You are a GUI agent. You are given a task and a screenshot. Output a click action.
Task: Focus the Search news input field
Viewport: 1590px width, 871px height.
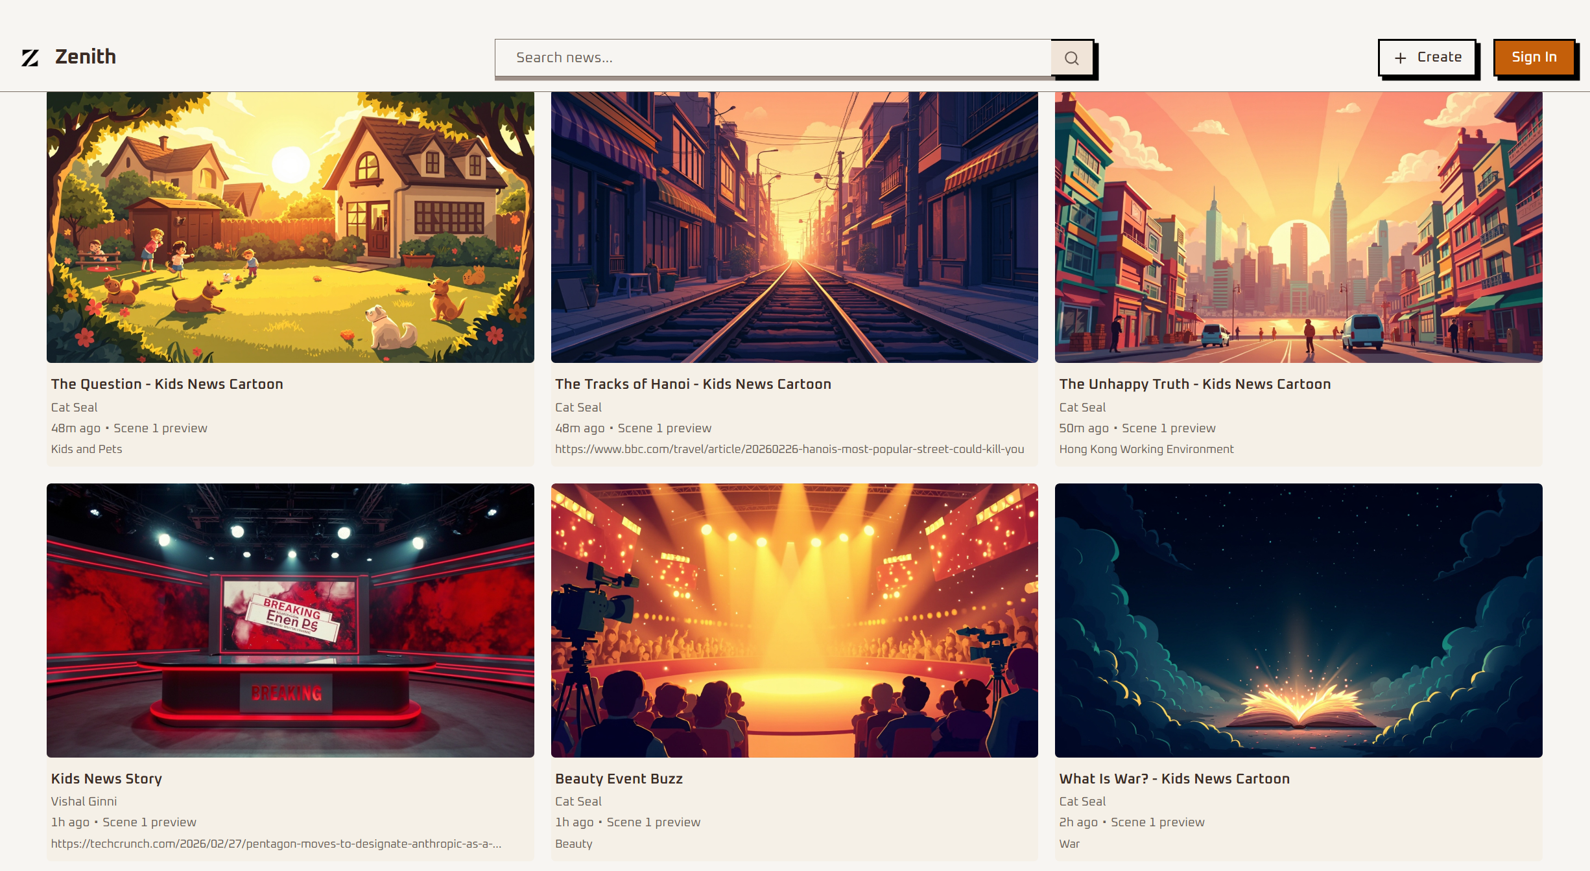[x=772, y=58]
